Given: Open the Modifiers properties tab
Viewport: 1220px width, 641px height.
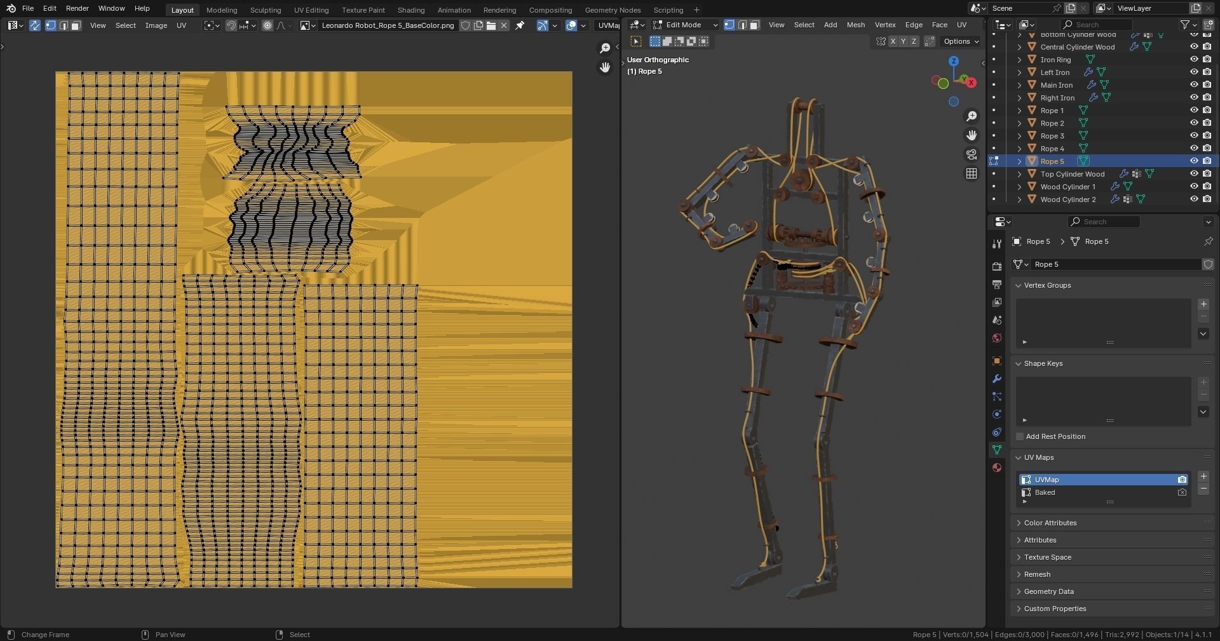Looking at the screenshot, I should click(x=996, y=378).
